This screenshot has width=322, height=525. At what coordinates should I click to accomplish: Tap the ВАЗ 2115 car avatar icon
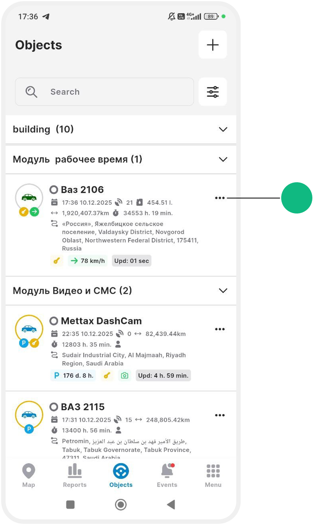29,415
